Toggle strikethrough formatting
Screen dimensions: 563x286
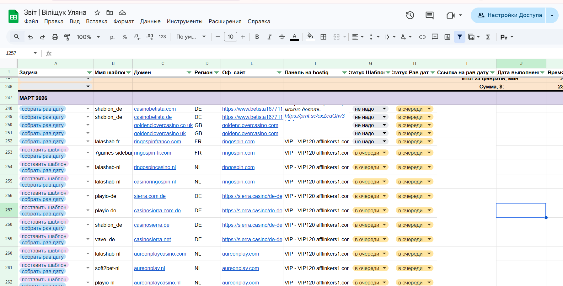282,37
